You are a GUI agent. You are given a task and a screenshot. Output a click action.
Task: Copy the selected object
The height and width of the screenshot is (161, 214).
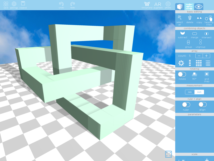pyautogui.click(x=199, y=20)
